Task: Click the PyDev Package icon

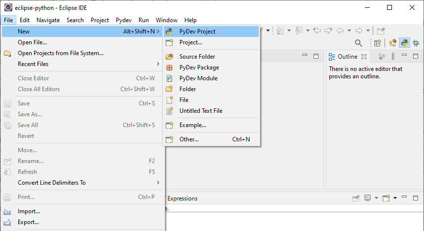Action: click(169, 67)
